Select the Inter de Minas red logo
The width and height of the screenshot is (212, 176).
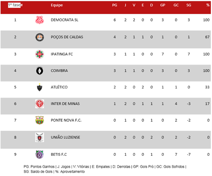(40, 104)
